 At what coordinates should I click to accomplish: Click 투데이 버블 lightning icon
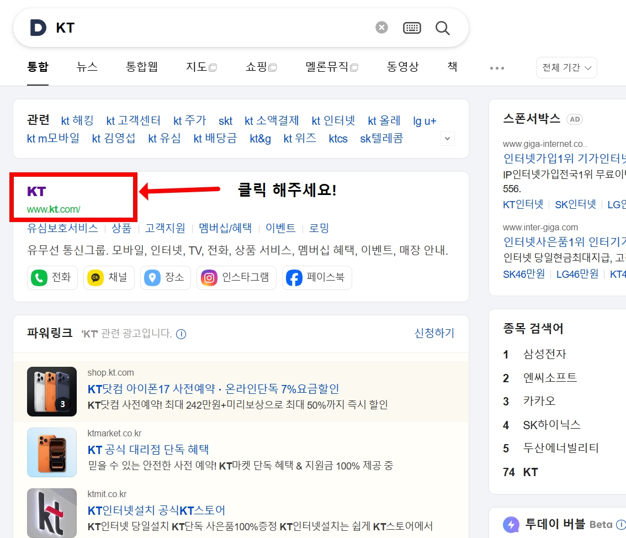[x=511, y=524]
